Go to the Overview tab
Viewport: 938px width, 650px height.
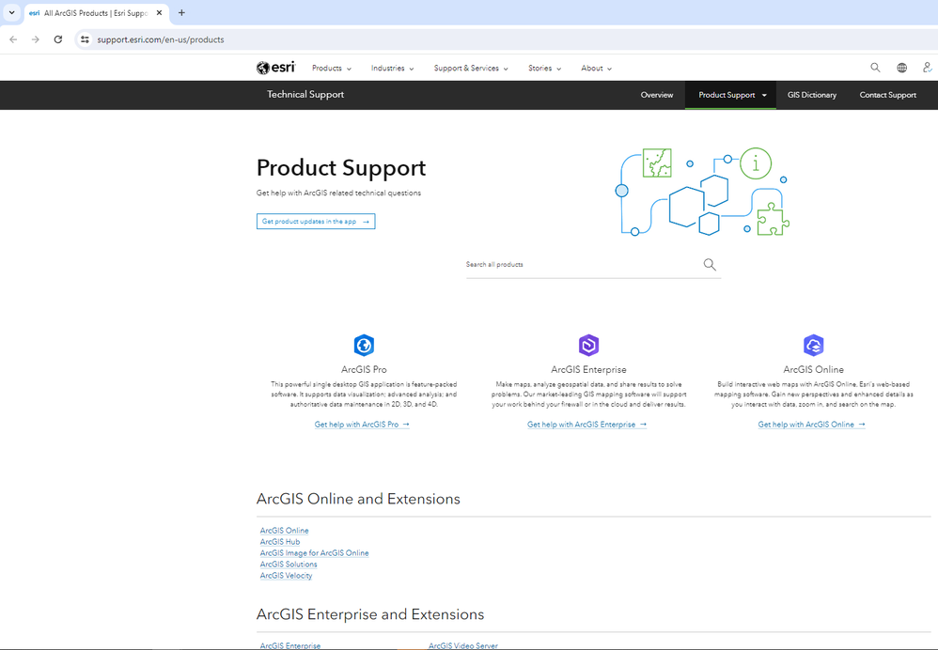[x=657, y=95]
